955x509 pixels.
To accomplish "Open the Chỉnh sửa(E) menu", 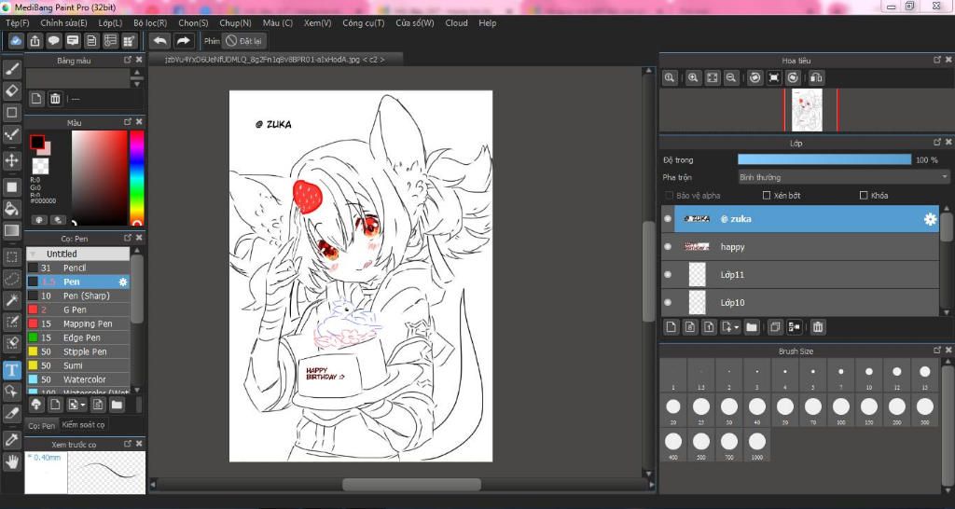I will click(x=63, y=23).
